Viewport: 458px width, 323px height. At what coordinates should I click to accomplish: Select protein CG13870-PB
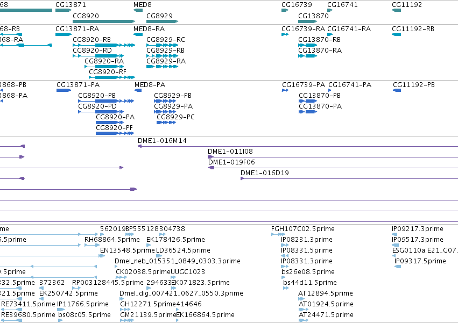click(320, 96)
